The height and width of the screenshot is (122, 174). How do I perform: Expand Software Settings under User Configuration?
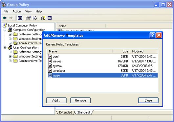pyautogui.click(x=10, y=52)
